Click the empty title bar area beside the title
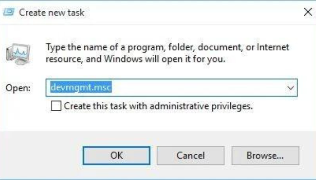Screen dimensions: 316x180 [190, 12]
